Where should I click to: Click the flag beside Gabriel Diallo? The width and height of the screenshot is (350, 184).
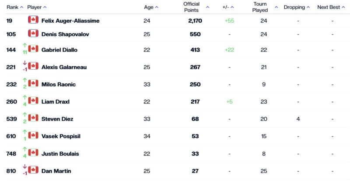click(x=33, y=49)
